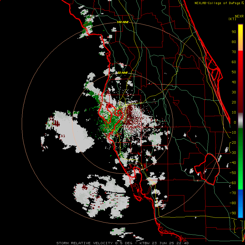
Task: Click the 0 knots scale label
Action: [x=235, y=122]
